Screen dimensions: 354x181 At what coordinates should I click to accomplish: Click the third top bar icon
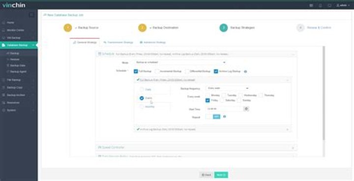[329, 5]
